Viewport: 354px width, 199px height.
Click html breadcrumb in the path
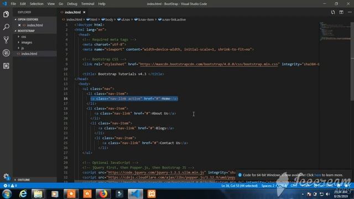(x=92, y=20)
